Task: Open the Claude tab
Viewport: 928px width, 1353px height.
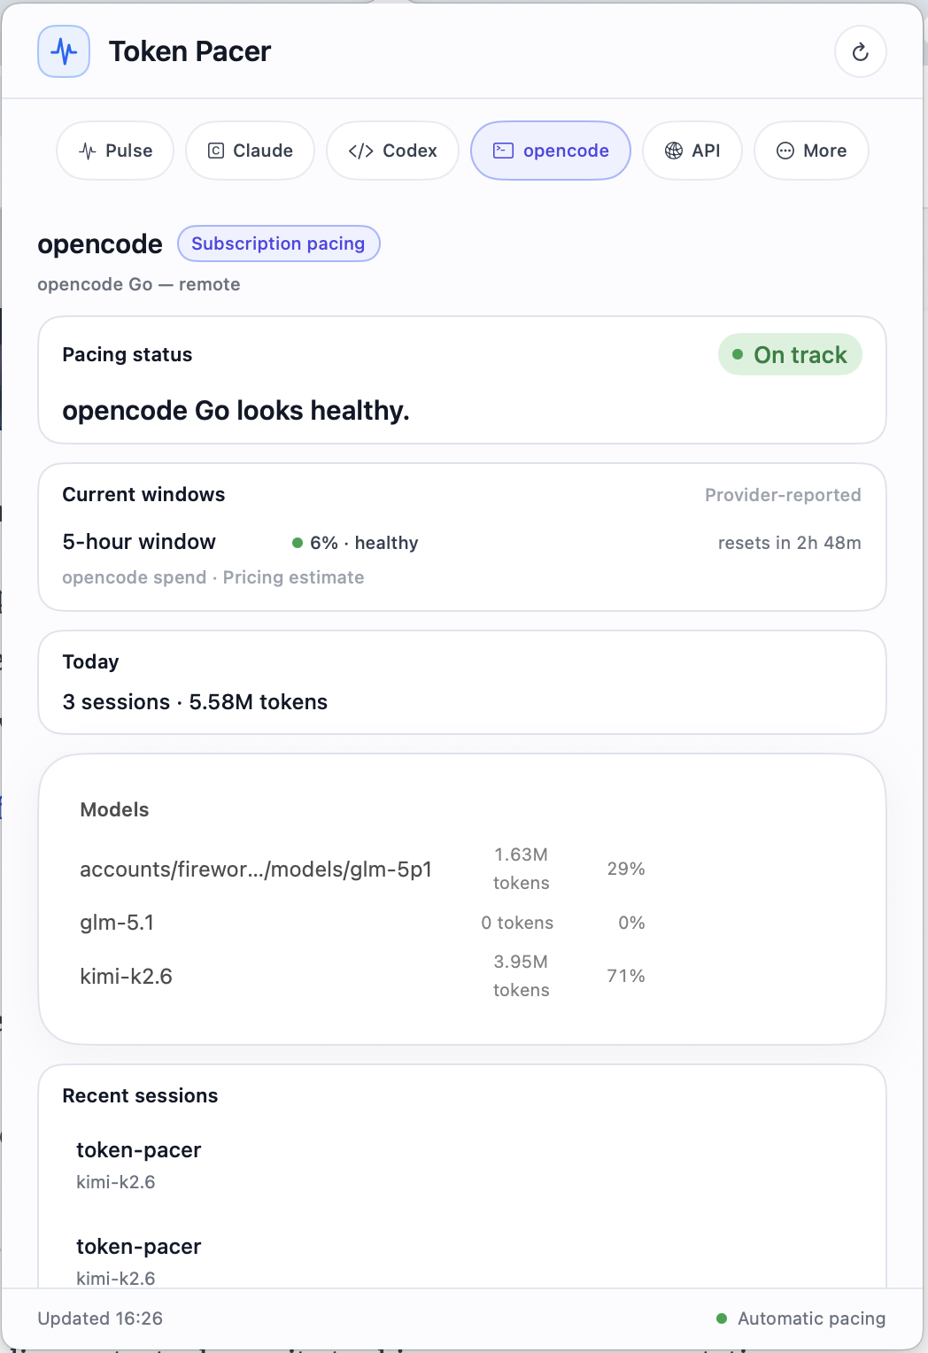Action: [x=250, y=151]
